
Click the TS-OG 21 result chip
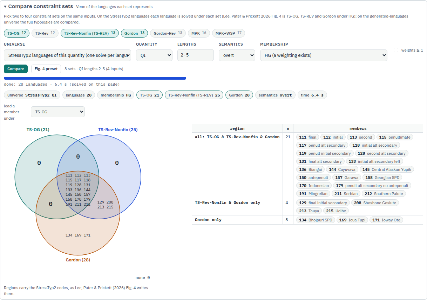point(149,95)
